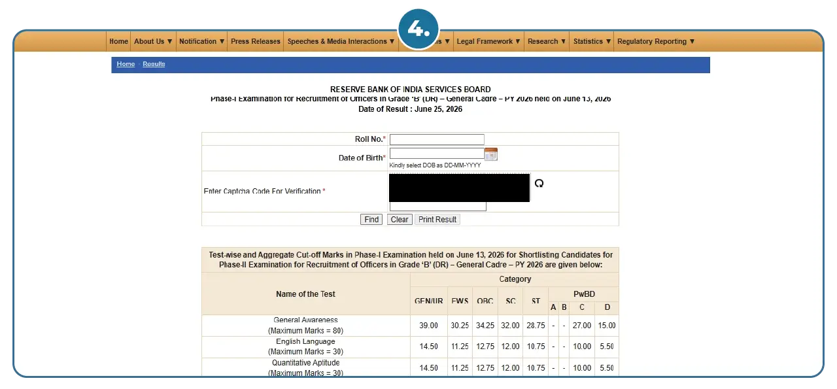
Task: Expand the Notification dropdown menu
Action: pos(202,41)
